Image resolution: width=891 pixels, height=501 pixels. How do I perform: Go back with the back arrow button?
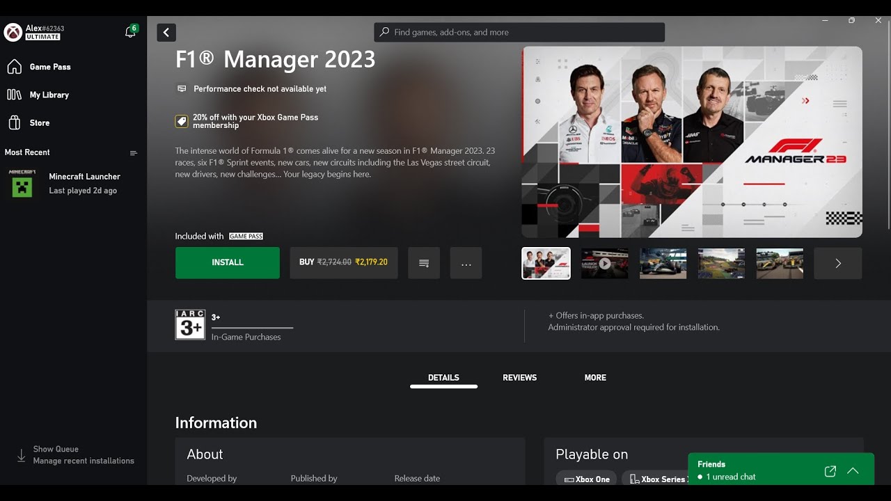[166, 33]
